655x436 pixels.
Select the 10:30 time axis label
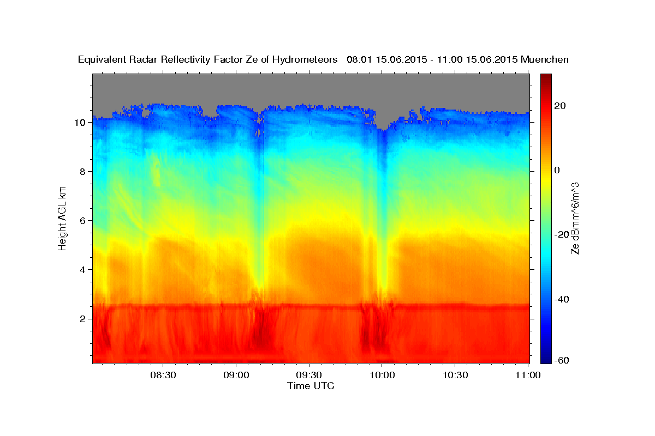(455, 375)
